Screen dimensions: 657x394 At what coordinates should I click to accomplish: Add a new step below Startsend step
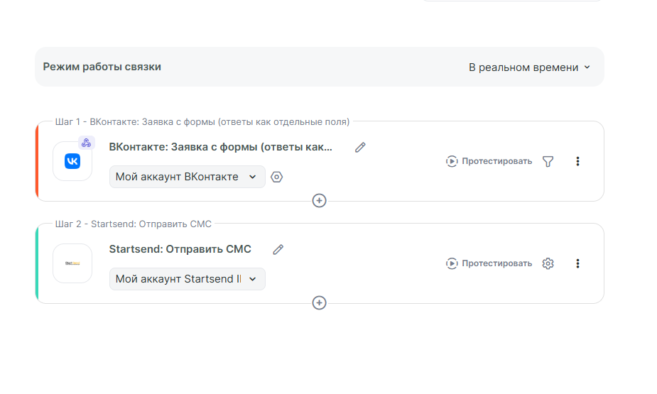(x=320, y=303)
